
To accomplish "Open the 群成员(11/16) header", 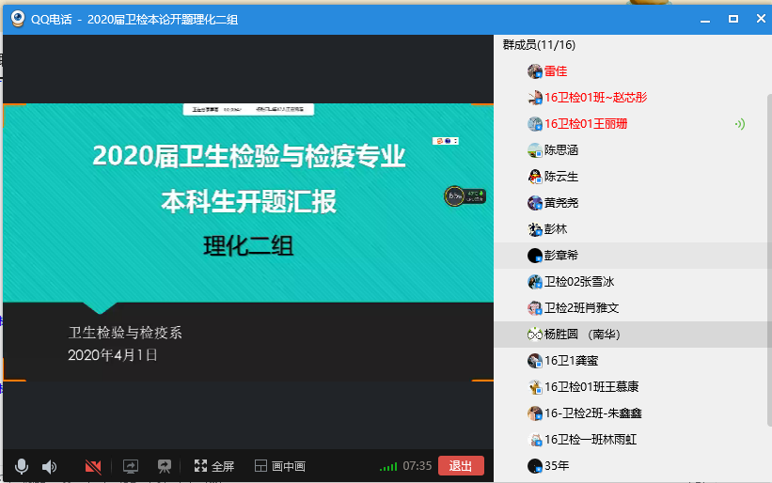I will [539, 44].
